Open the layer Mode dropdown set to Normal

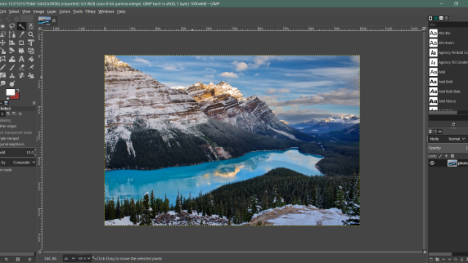pos(456,139)
